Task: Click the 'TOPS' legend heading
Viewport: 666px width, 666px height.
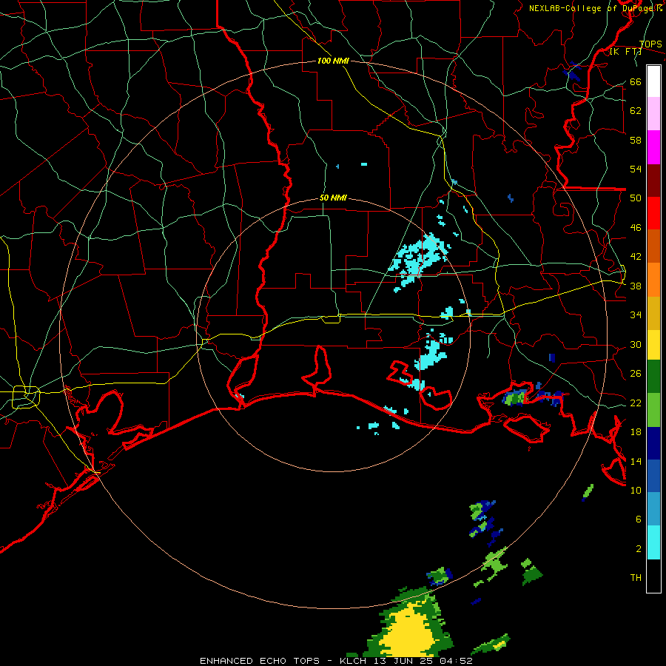Action: click(650, 44)
